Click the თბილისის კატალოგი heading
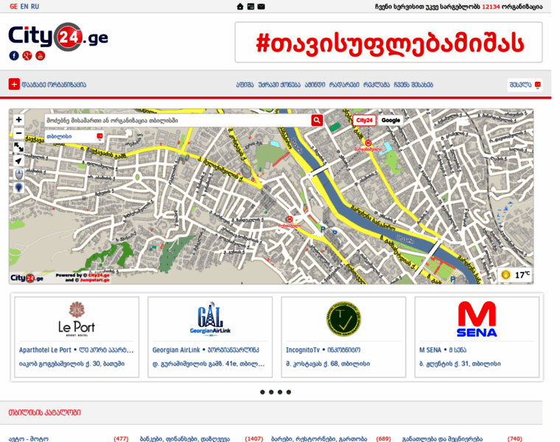The height and width of the screenshot is (442, 560). click(x=45, y=413)
